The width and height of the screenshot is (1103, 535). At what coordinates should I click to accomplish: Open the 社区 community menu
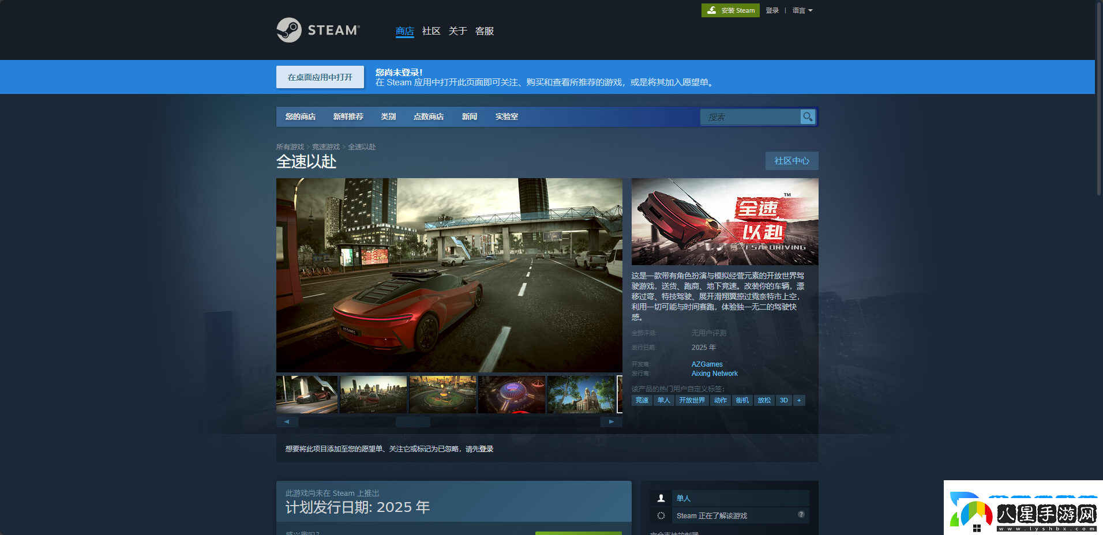pos(431,31)
